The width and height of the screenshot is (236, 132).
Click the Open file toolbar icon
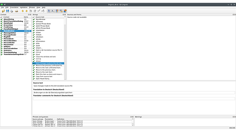coord(3,11)
